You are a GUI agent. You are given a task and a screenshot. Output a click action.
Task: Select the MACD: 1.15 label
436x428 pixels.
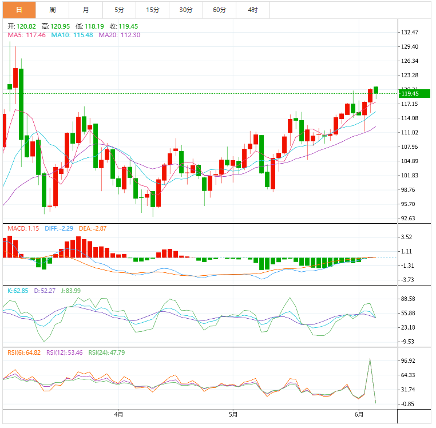tap(23, 228)
